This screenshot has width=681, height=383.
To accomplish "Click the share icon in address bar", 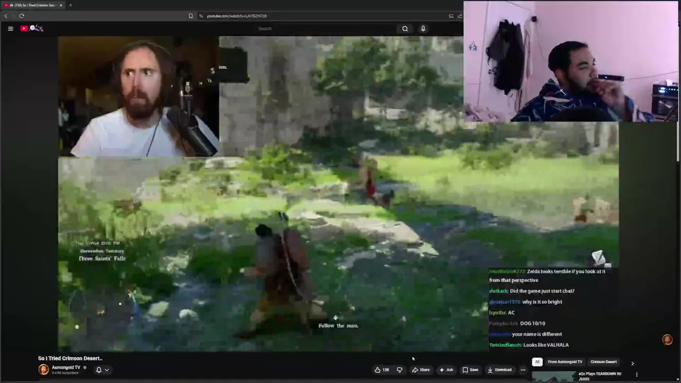I will (x=460, y=16).
